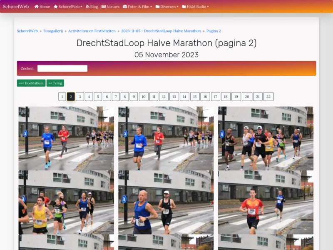333x250 pixels.
Task: Go to gallery page 20
Action: coord(247,97)
